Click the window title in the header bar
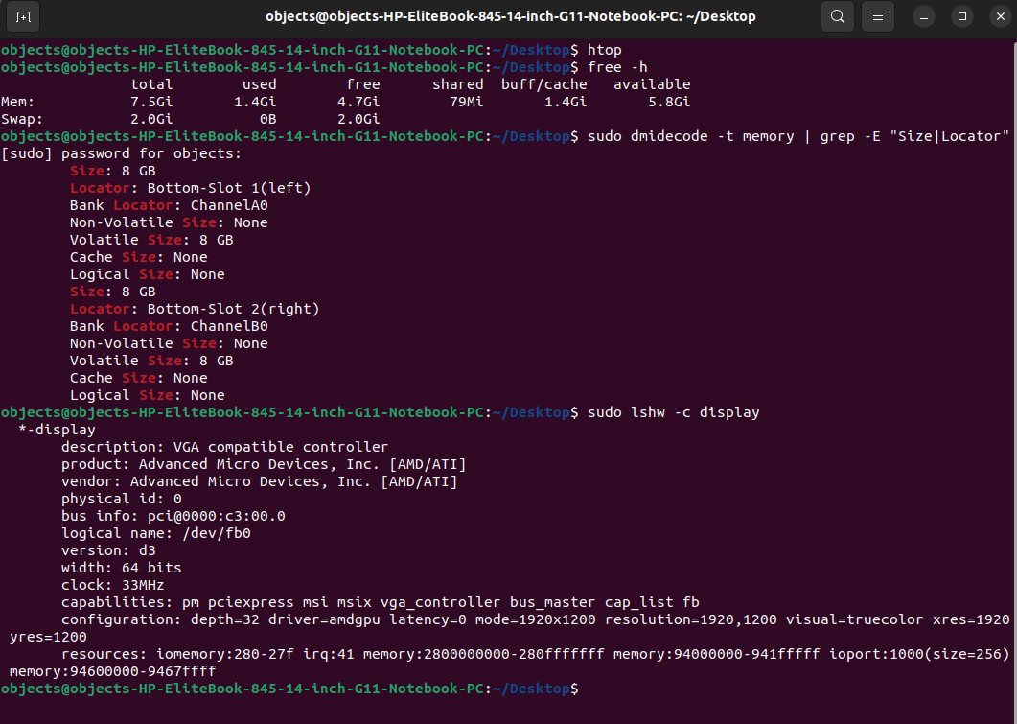Image resolution: width=1017 pixels, height=724 pixels. click(x=510, y=16)
